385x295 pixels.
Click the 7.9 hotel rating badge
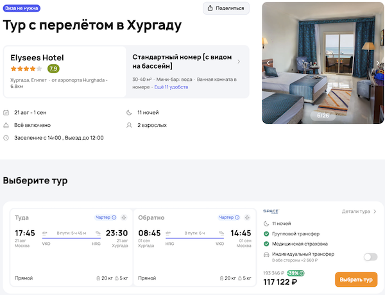53,69
